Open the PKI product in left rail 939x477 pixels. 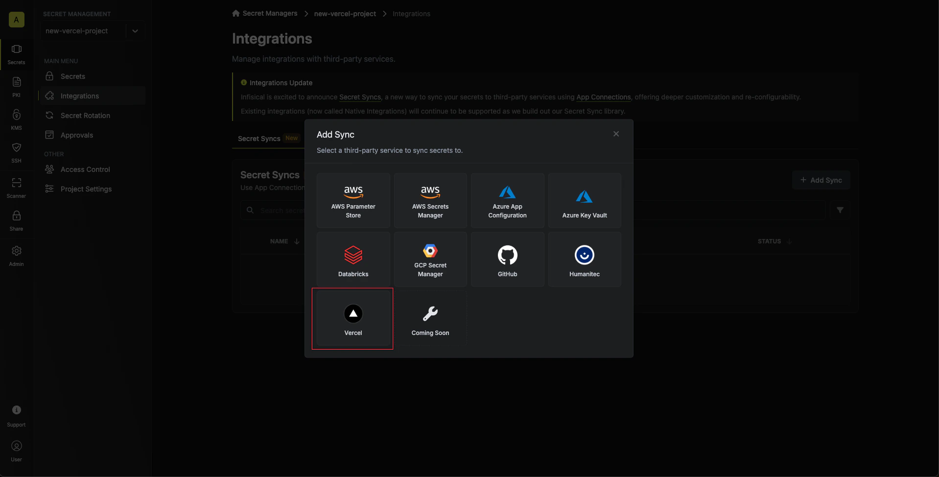[17, 87]
